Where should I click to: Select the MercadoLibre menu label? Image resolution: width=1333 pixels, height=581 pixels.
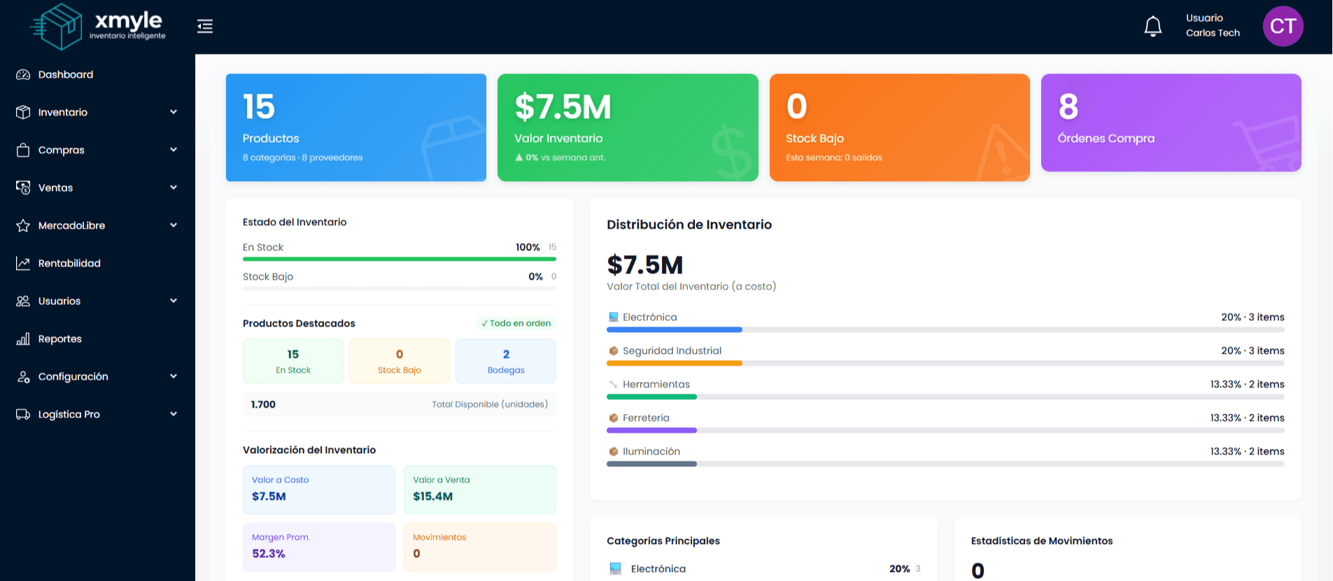[72, 226]
